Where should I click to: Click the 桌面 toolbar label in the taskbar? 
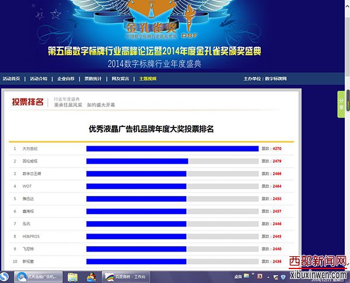coord(238,276)
